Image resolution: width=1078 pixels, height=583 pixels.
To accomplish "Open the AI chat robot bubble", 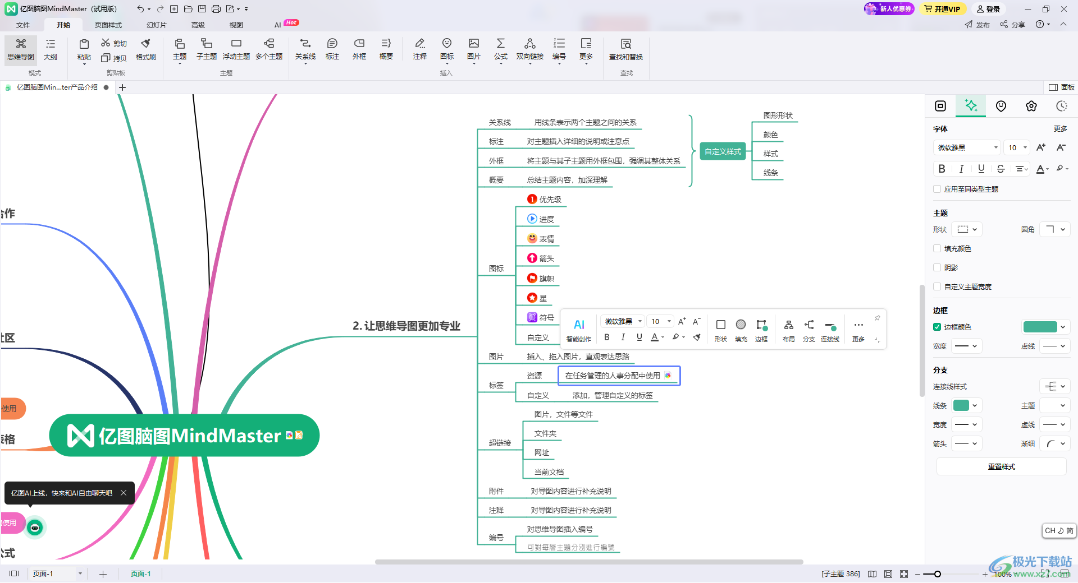I will 35,528.
